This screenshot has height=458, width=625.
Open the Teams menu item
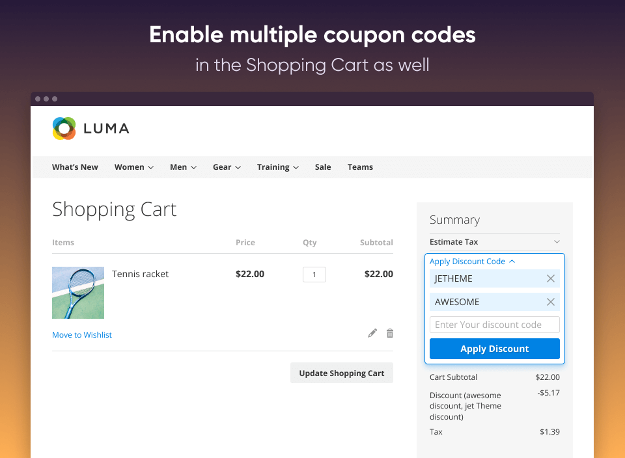[360, 167]
